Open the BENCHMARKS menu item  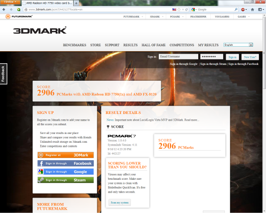74,45
